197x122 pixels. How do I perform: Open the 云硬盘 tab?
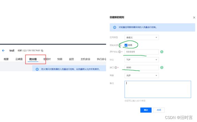click(19, 59)
